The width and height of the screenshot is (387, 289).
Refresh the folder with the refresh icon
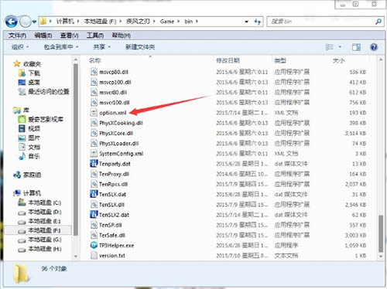(x=258, y=22)
